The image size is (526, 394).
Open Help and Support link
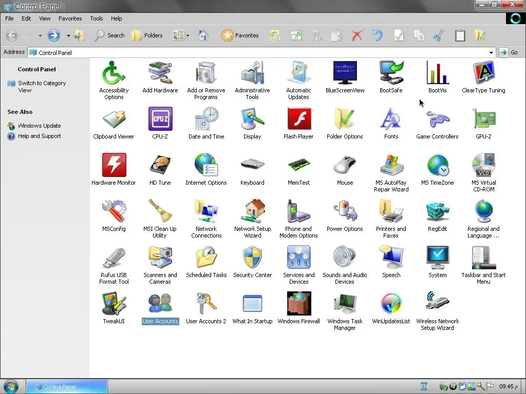tap(39, 136)
